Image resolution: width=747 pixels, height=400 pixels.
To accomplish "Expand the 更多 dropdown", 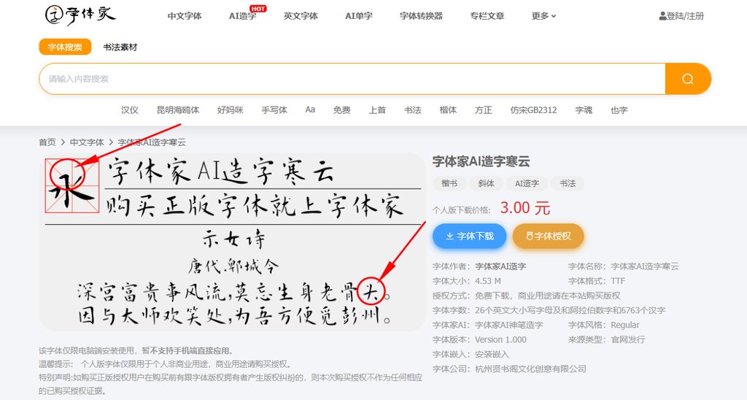I will point(543,16).
